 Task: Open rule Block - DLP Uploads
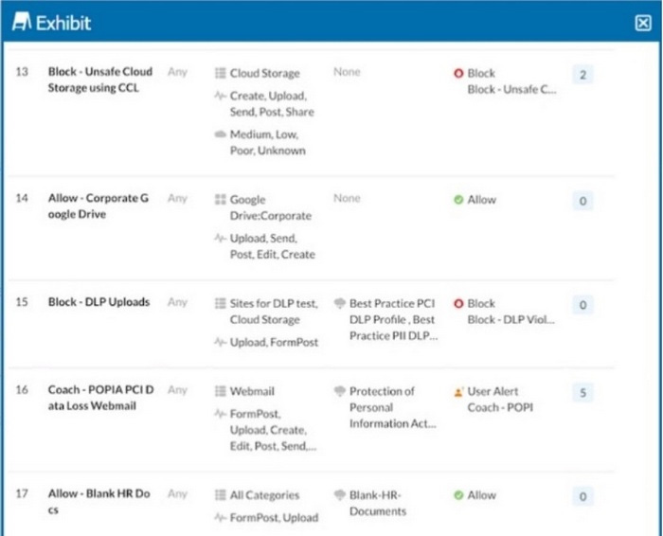pyautogui.click(x=99, y=302)
